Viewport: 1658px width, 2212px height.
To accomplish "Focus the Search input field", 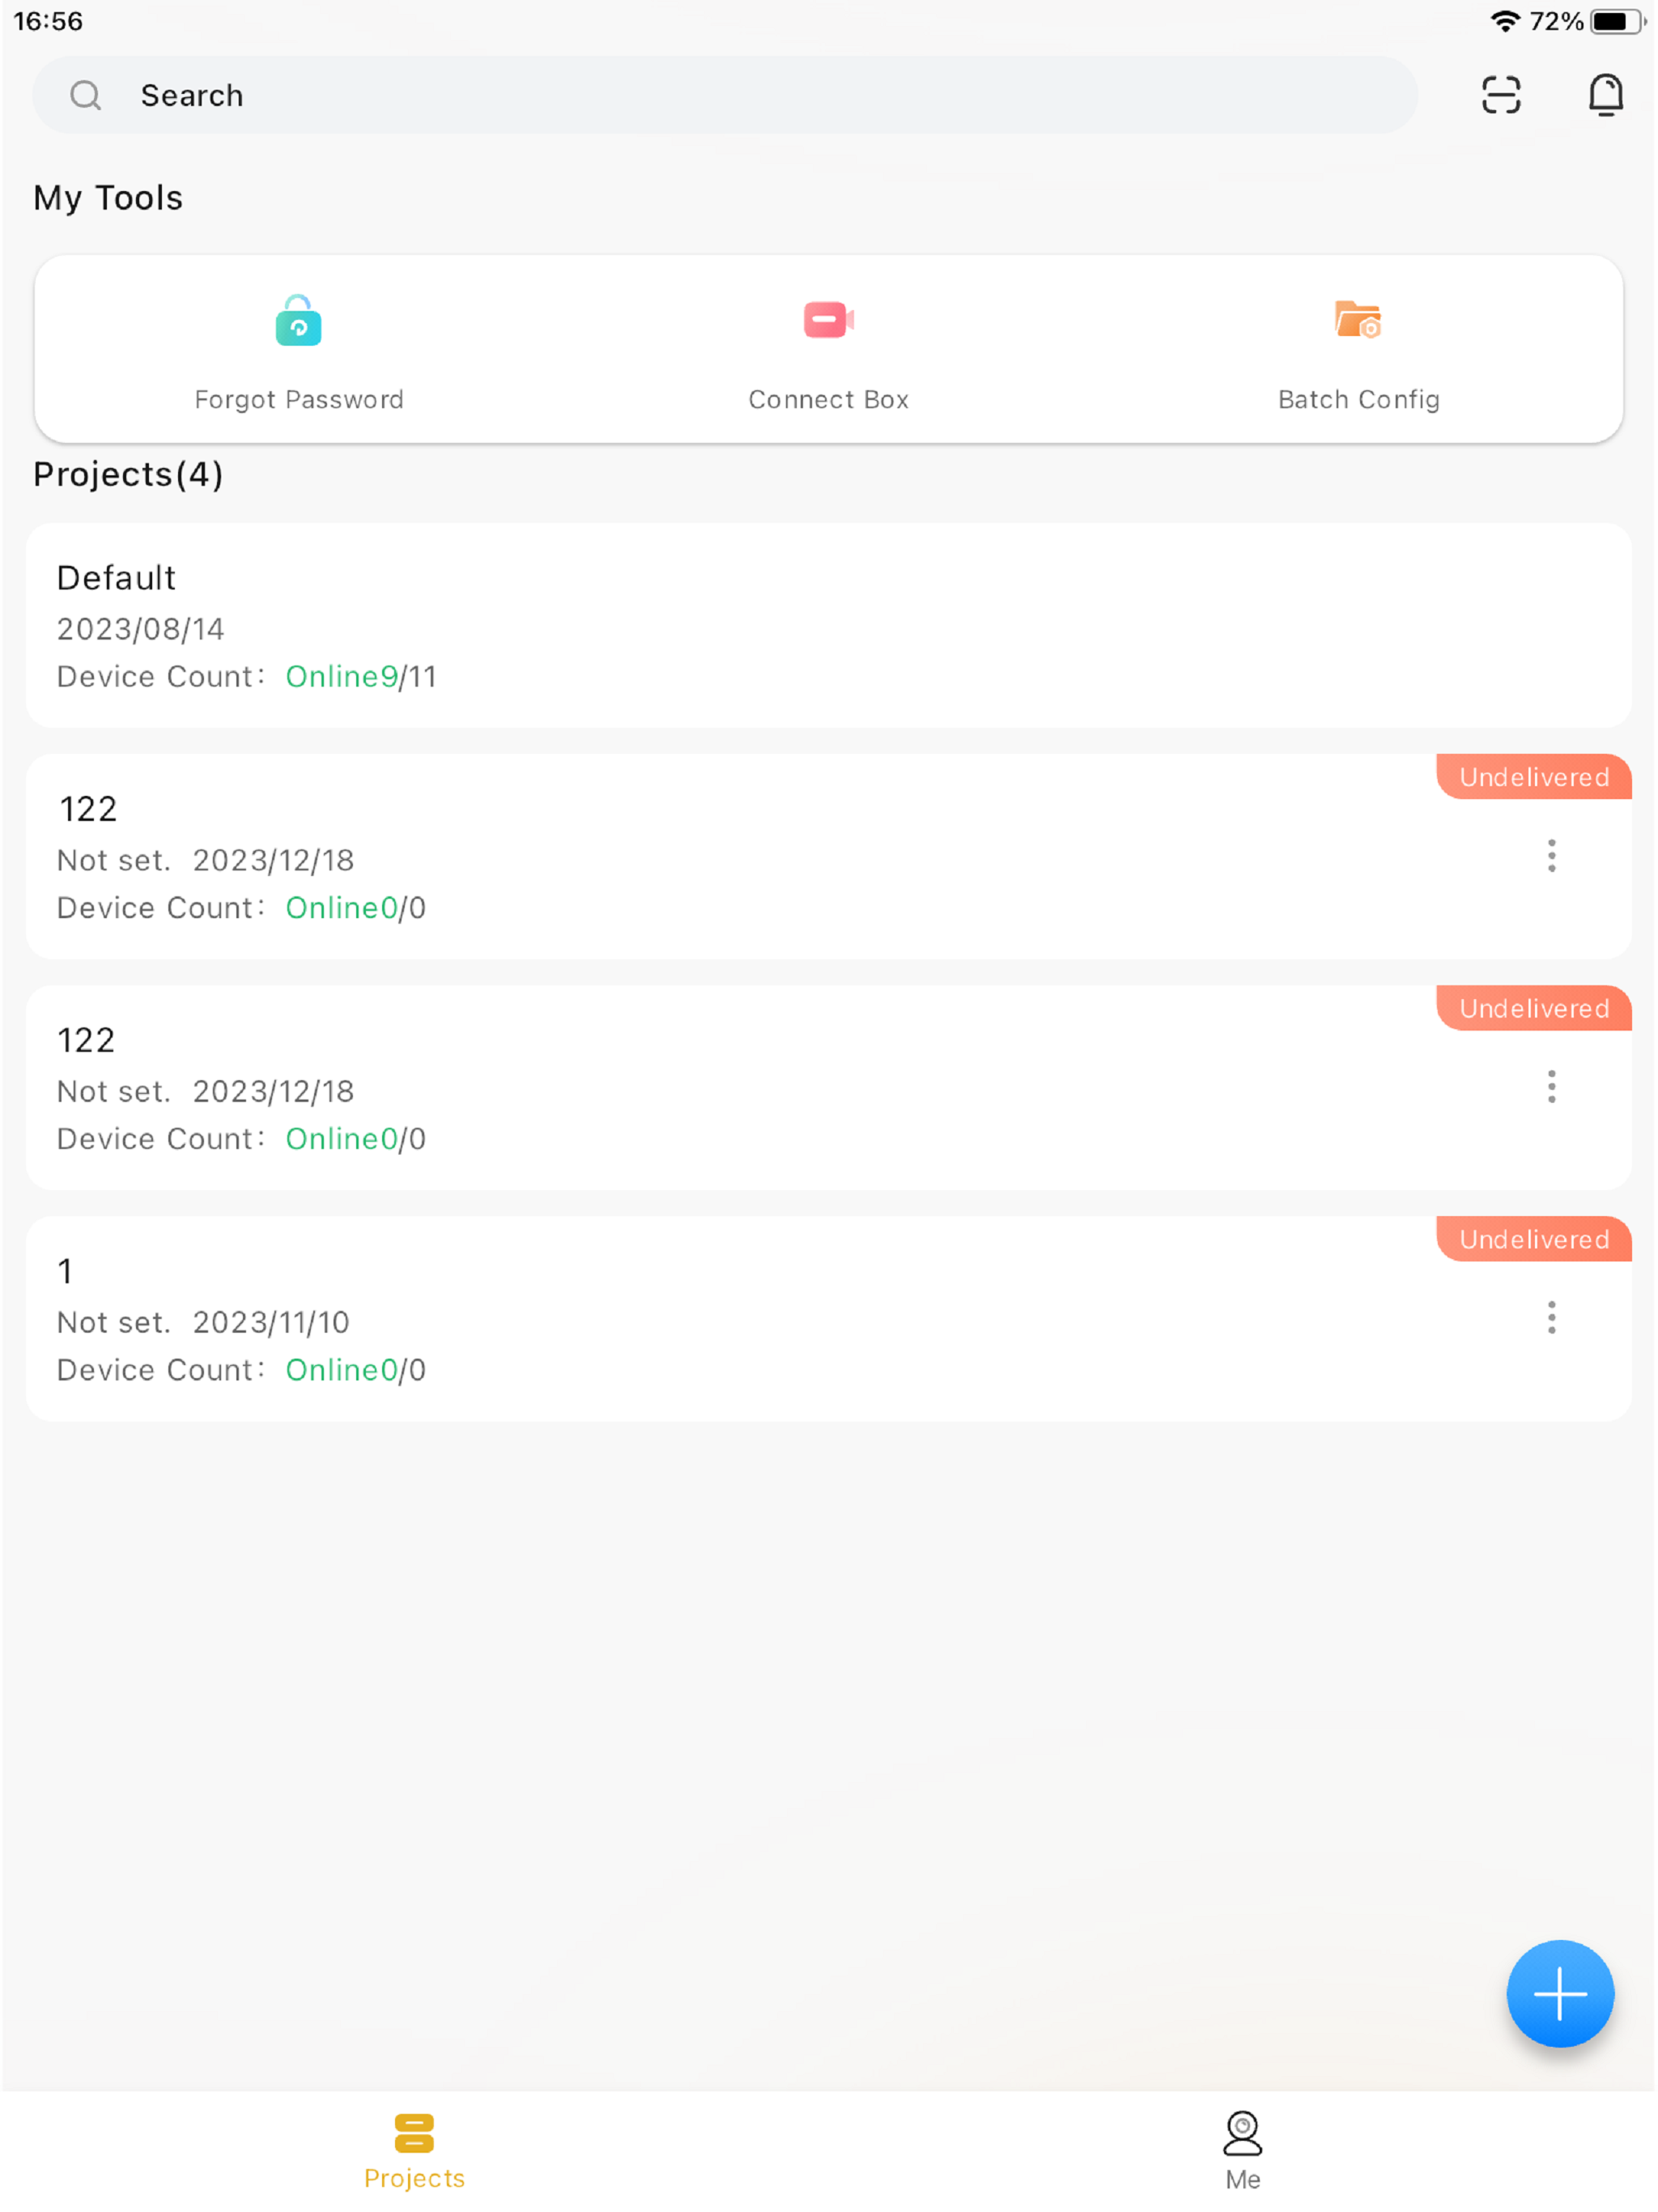I will tap(725, 95).
